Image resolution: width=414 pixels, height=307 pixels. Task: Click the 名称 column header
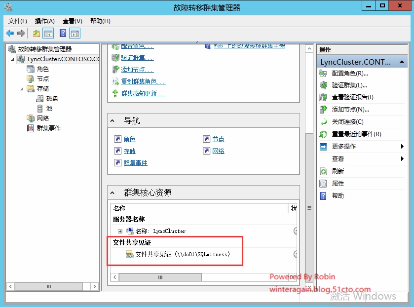click(199, 208)
